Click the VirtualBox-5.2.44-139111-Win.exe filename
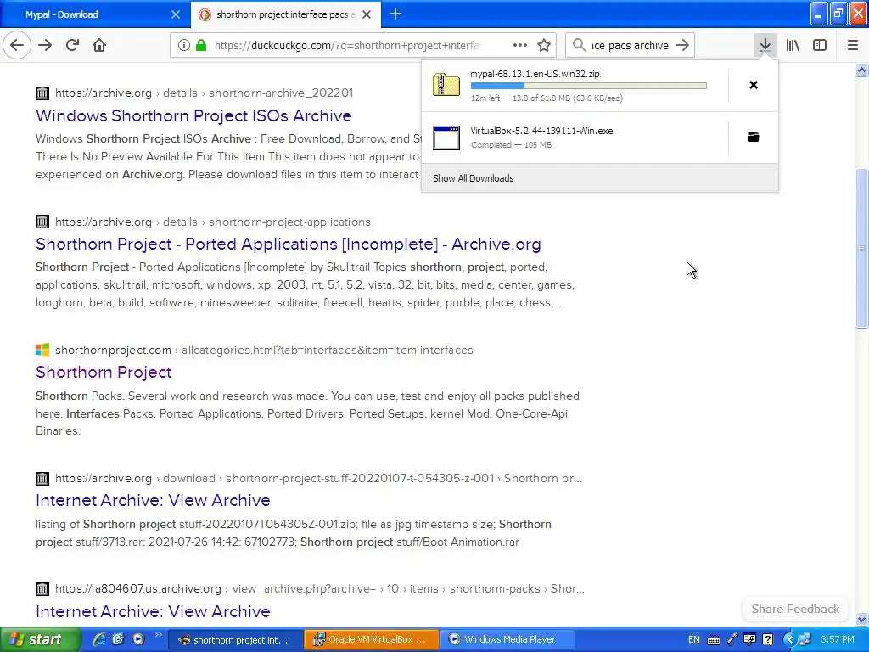The width and height of the screenshot is (869, 652). (x=541, y=131)
